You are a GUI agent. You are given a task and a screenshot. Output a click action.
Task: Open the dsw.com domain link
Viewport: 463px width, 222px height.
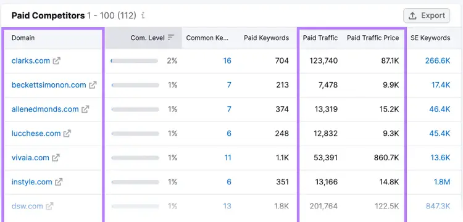[x=27, y=206]
